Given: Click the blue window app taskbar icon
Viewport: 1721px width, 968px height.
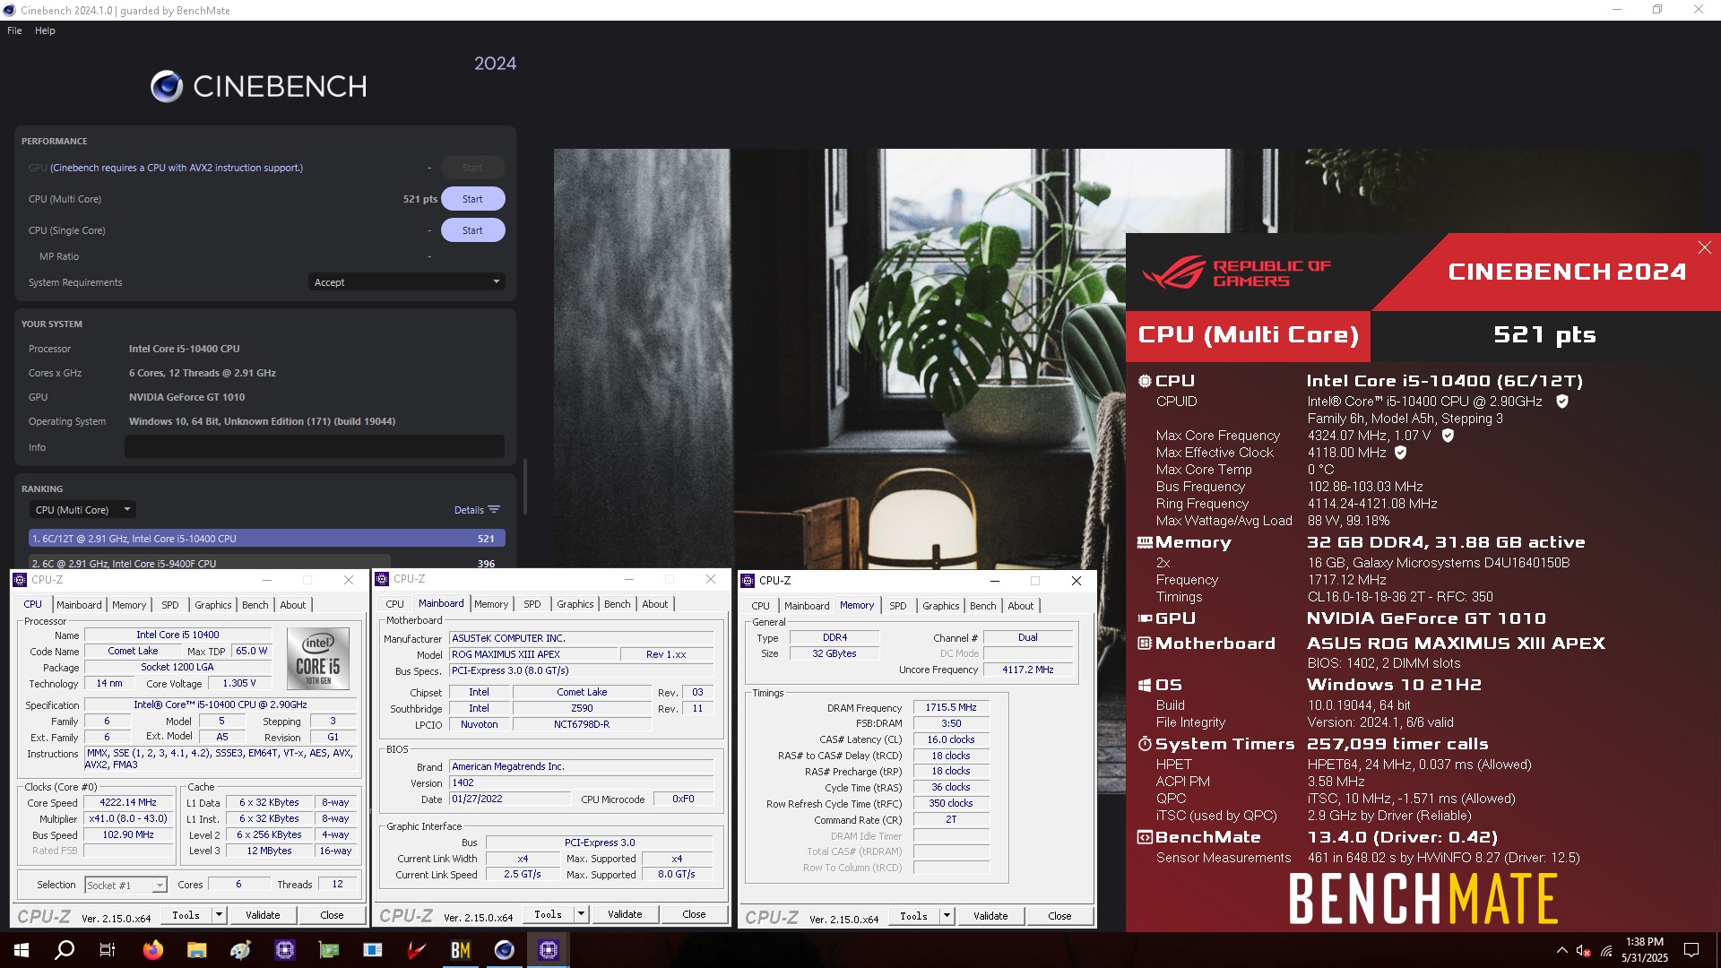Looking at the screenshot, I should pos(373,950).
